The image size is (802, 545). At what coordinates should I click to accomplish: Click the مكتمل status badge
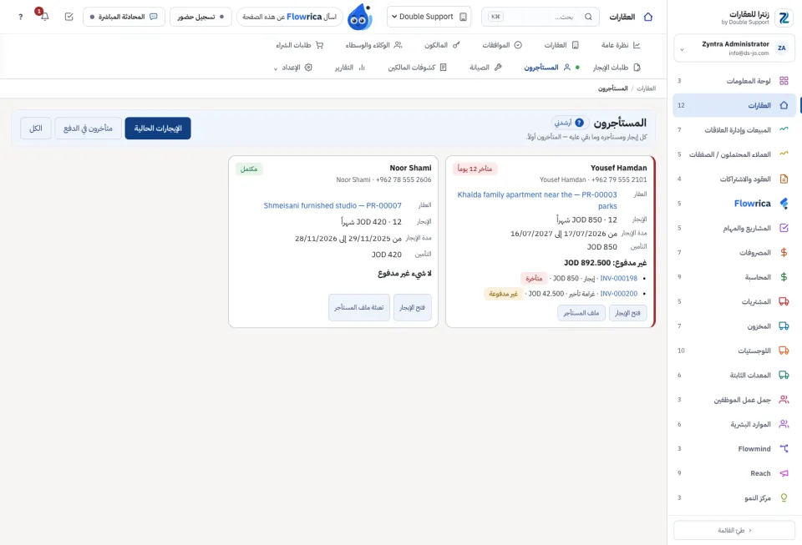249,169
